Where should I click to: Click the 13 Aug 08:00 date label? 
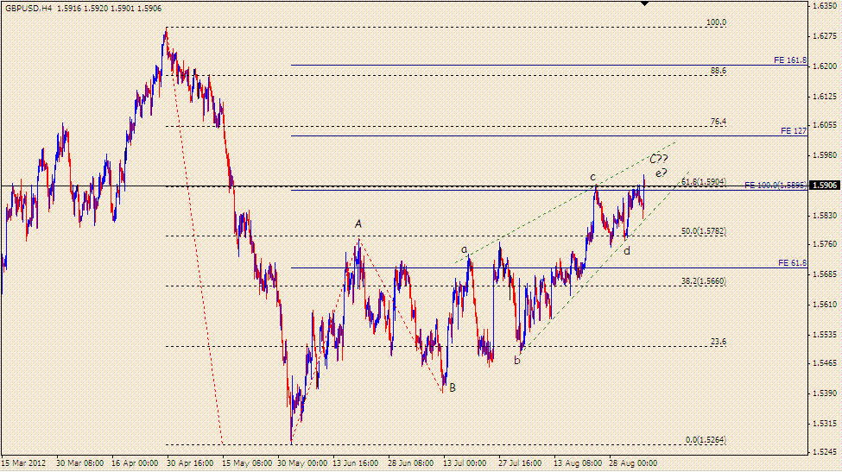(x=577, y=463)
